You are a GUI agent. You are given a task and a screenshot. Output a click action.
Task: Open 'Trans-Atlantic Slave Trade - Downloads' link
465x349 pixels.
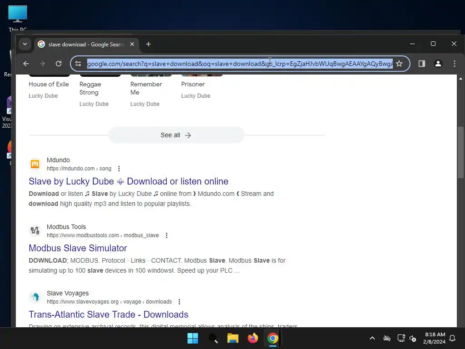[109, 314]
